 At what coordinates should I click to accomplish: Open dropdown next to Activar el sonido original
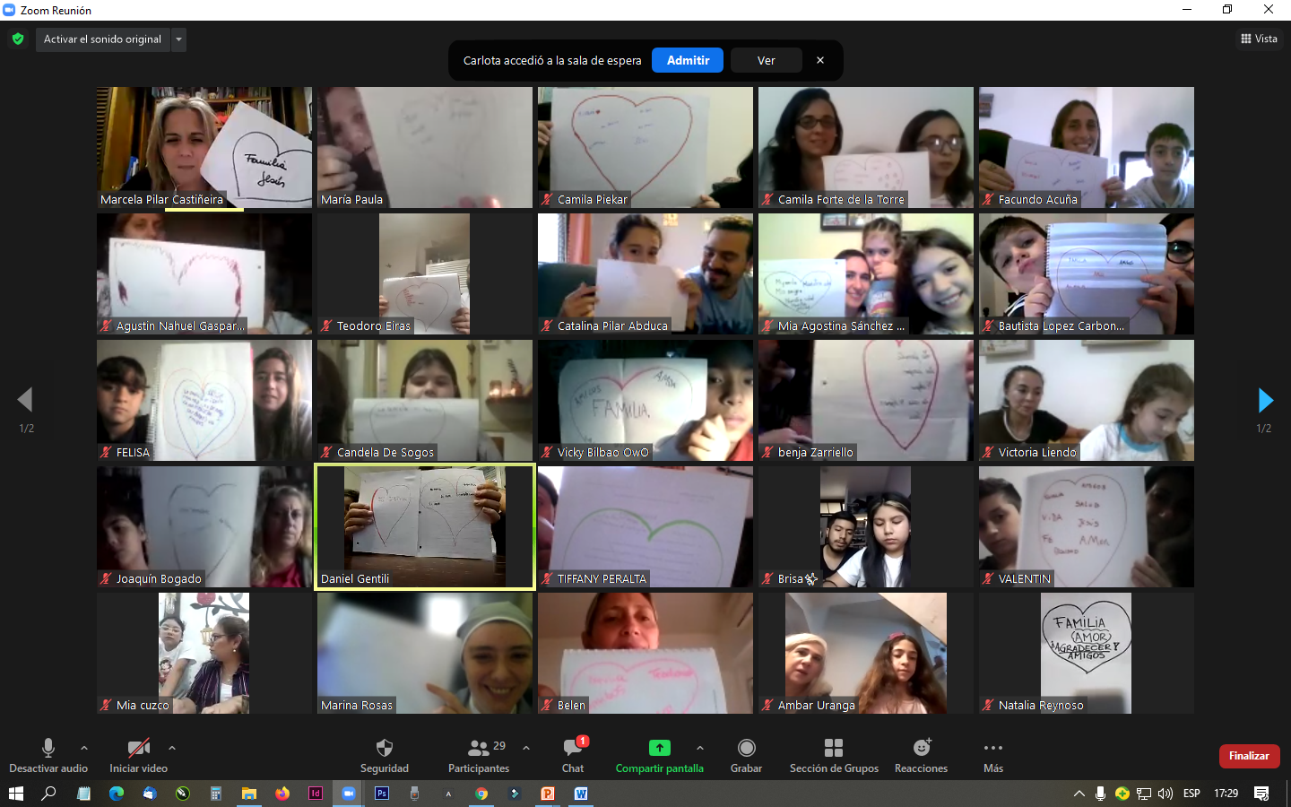click(178, 39)
